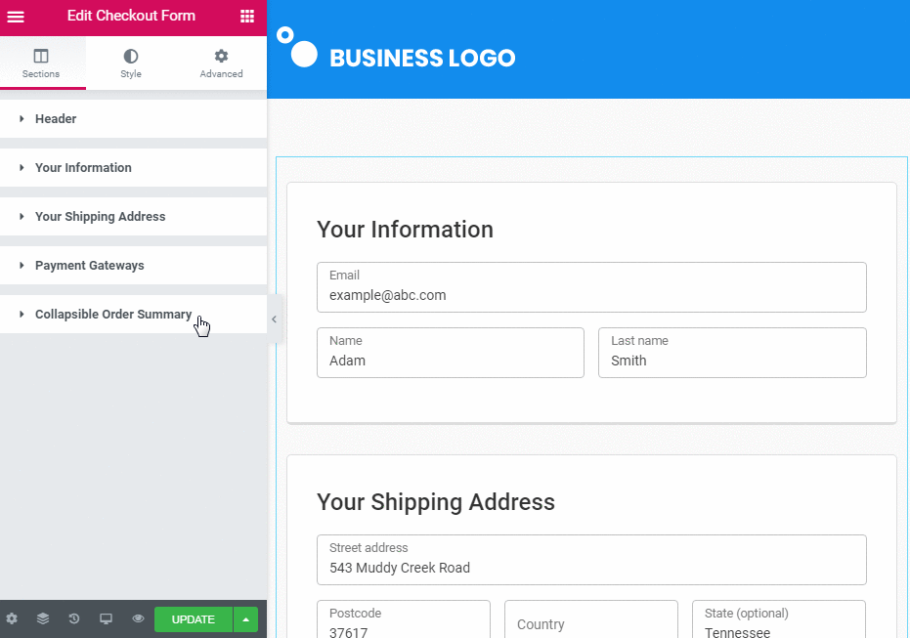Image resolution: width=910 pixels, height=638 pixels.
Task: Open the Country dropdown field
Action: (590, 619)
